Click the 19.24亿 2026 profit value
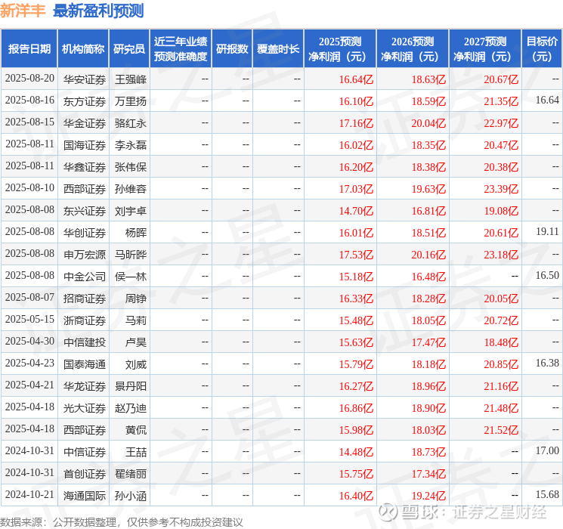 (x=428, y=496)
